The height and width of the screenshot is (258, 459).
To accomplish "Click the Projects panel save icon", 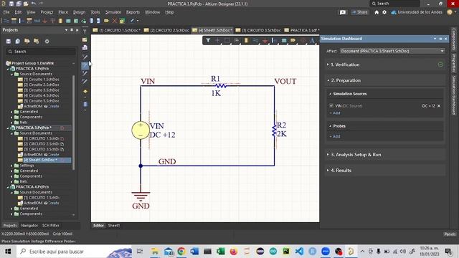I will [x=8, y=42].
